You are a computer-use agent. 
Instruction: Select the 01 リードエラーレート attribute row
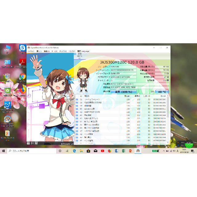click(121, 99)
